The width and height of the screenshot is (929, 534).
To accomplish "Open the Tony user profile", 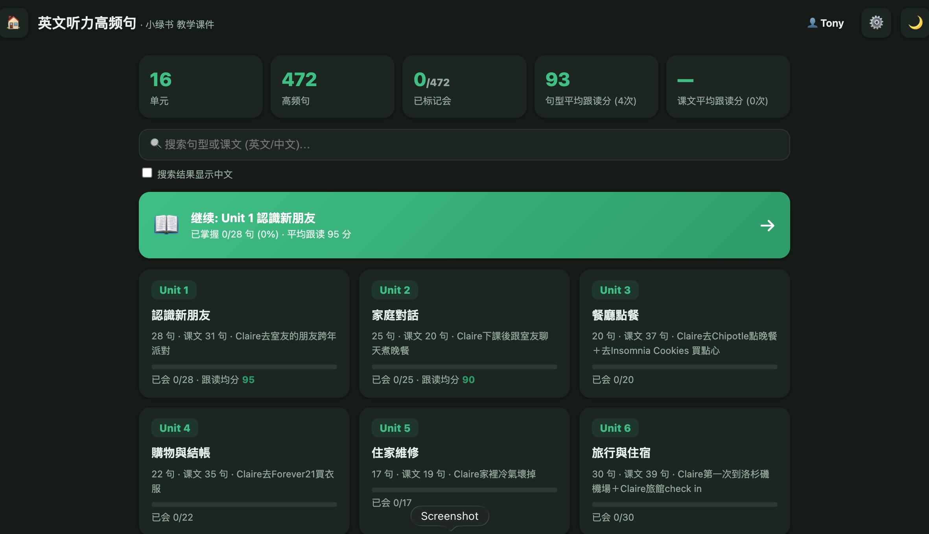I will [x=825, y=23].
